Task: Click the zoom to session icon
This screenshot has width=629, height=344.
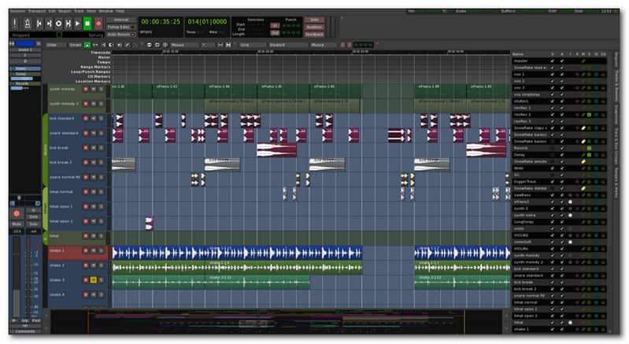Action: click(165, 45)
